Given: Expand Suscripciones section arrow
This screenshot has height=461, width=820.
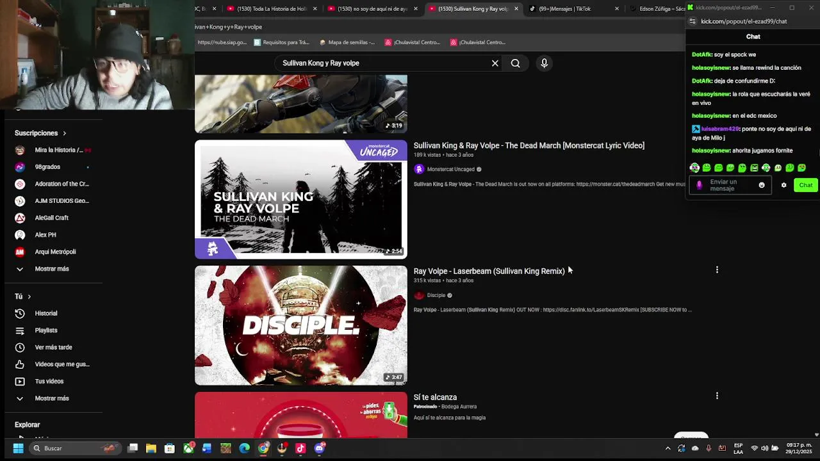Looking at the screenshot, I should tap(64, 133).
